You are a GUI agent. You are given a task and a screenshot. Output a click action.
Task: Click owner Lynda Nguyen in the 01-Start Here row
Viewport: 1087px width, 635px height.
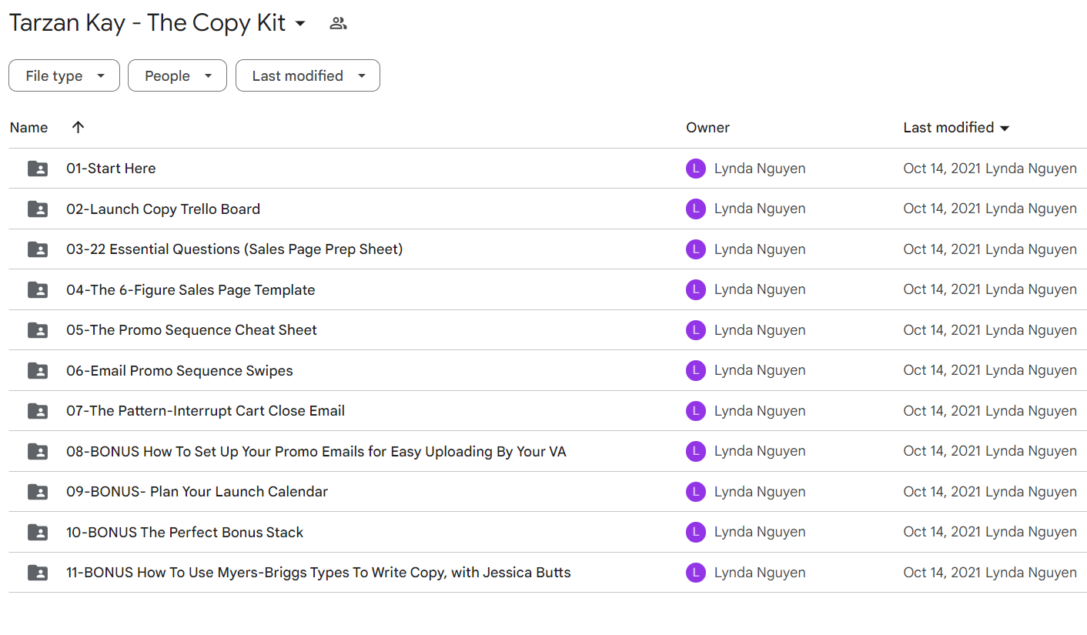point(760,169)
